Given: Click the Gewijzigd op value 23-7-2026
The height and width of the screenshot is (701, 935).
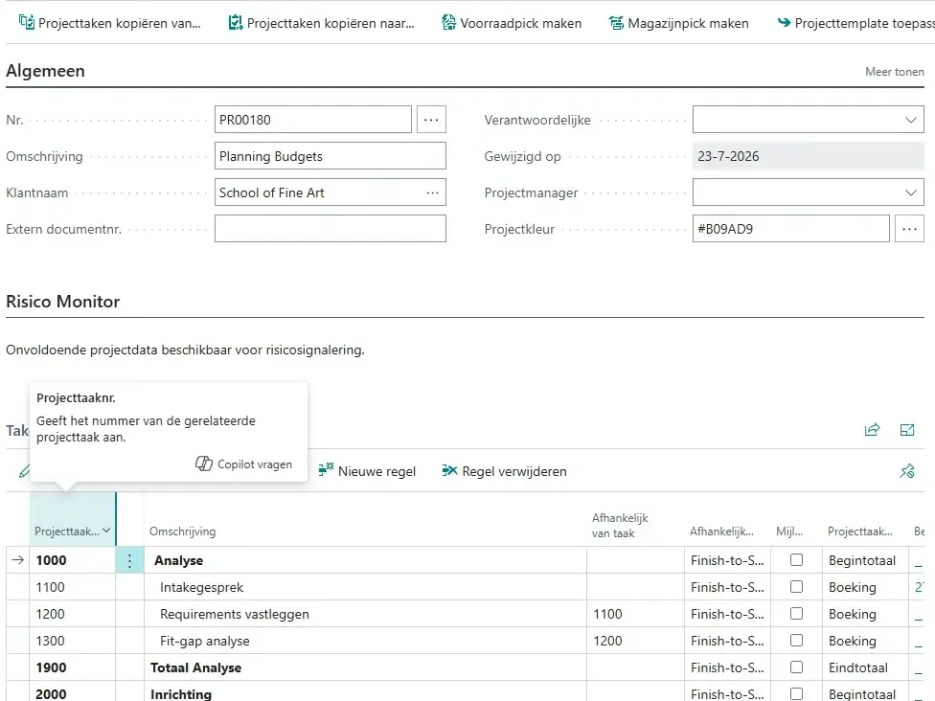Looking at the screenshot, I should [x=808, y=156].
